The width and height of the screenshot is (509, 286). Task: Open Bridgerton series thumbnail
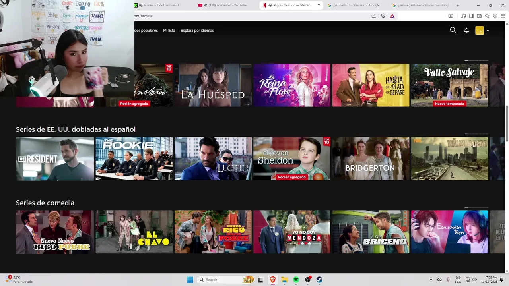click(x=371, y=159)
